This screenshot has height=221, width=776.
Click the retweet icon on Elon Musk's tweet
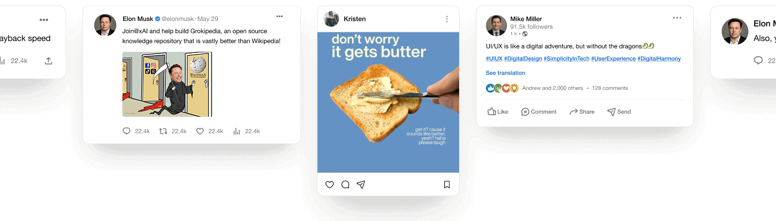point(163,131)
